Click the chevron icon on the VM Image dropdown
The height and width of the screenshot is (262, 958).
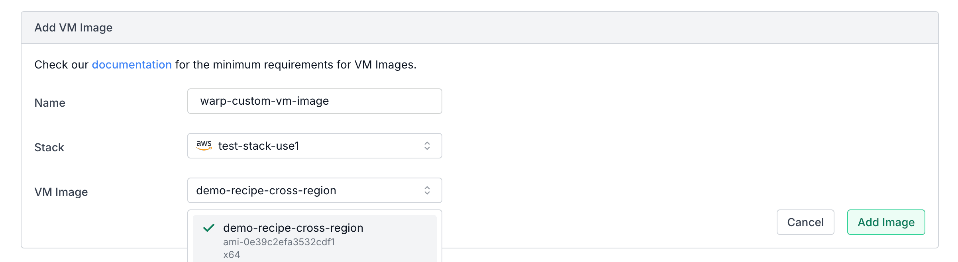[427, 190]
